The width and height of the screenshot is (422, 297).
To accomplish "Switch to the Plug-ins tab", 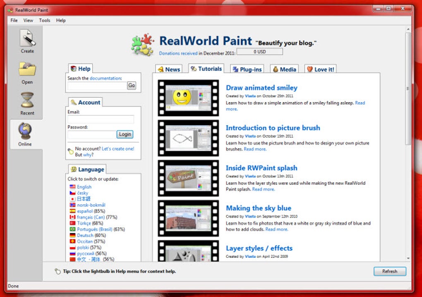I will click(x=247, y=69).
